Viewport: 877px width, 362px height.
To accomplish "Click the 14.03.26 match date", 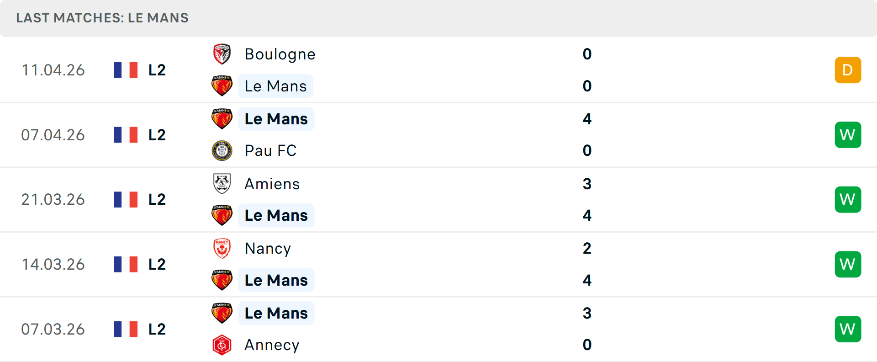I will coord(53,264).
